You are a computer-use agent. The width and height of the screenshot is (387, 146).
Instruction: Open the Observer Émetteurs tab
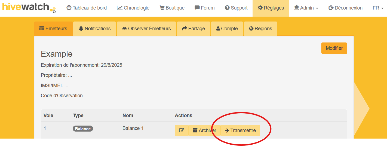pos(146,29)
